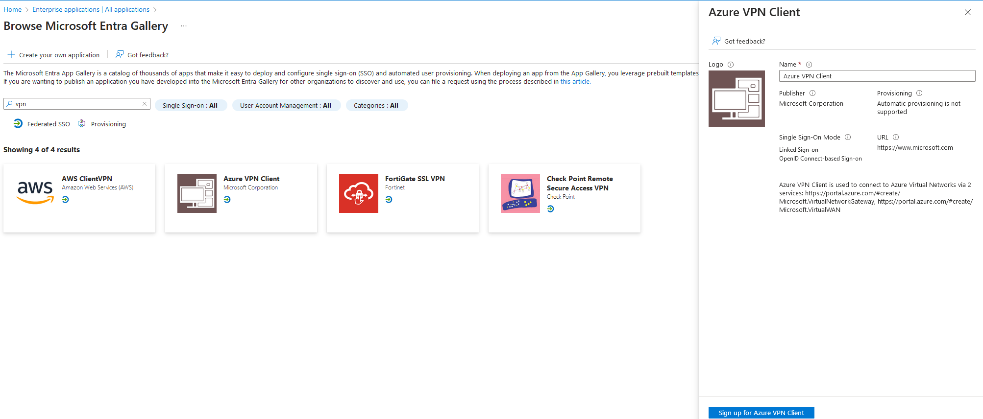
Task: Clear the vpn search with the X icon
Action: tap(145, 104)
